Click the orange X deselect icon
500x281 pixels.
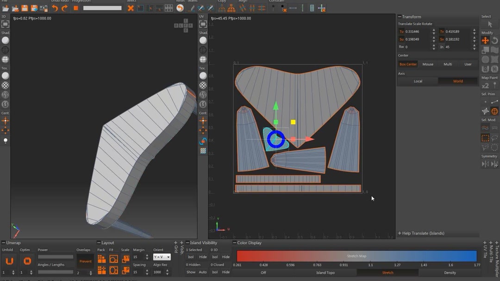(x=131, y=8)
